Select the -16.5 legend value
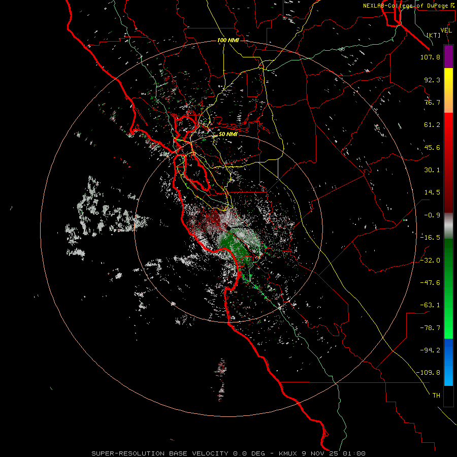457x457 pixels. (430, 238)
